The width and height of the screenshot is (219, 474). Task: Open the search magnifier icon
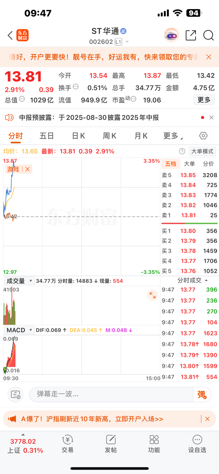pos(208,35)
